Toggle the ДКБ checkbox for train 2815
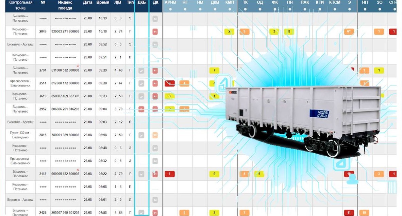This screenshot has height=216, width=402. [x=141, y=135]
